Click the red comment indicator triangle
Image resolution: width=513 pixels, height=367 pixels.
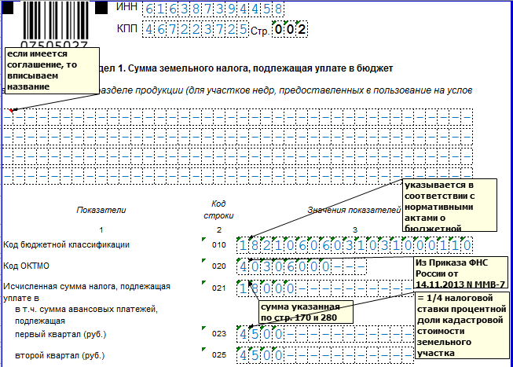(x=11, y=109)
